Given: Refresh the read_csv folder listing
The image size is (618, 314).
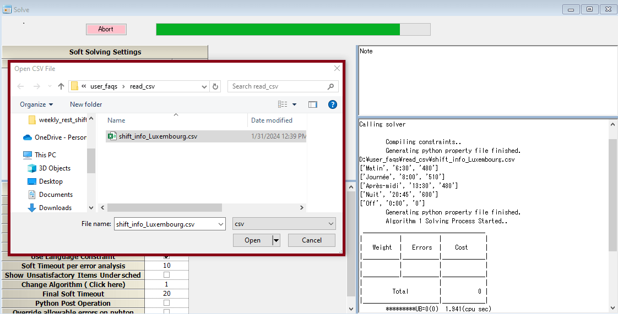Looking at the screenshot, I should [215, 86].
